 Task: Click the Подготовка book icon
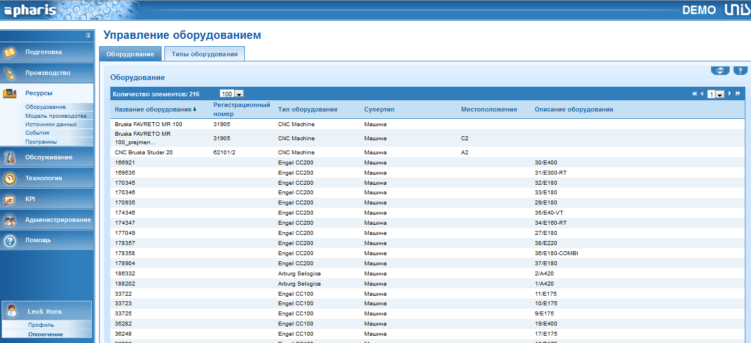[10, 52]
